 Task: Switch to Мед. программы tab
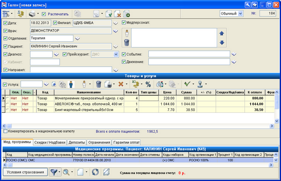point(17,142)
